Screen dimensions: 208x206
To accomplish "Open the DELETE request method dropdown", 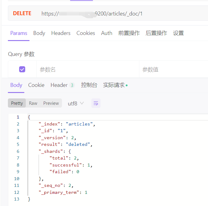I will click(x=22, y=13).
